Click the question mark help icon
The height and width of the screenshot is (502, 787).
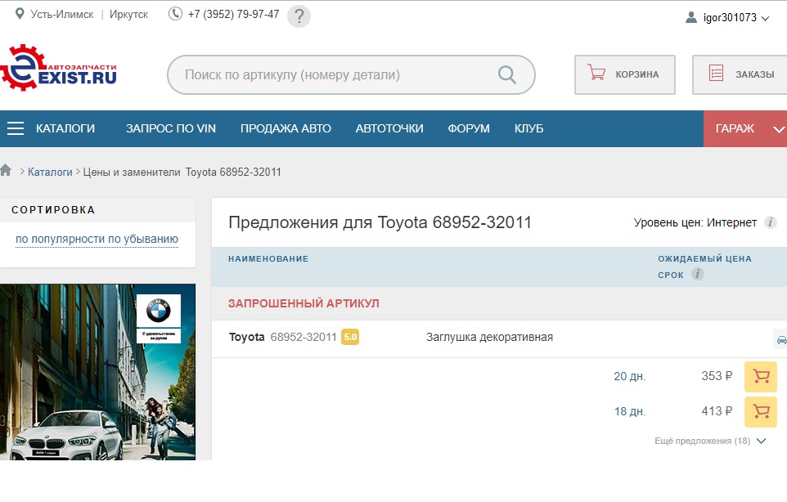tap(299, 16)
